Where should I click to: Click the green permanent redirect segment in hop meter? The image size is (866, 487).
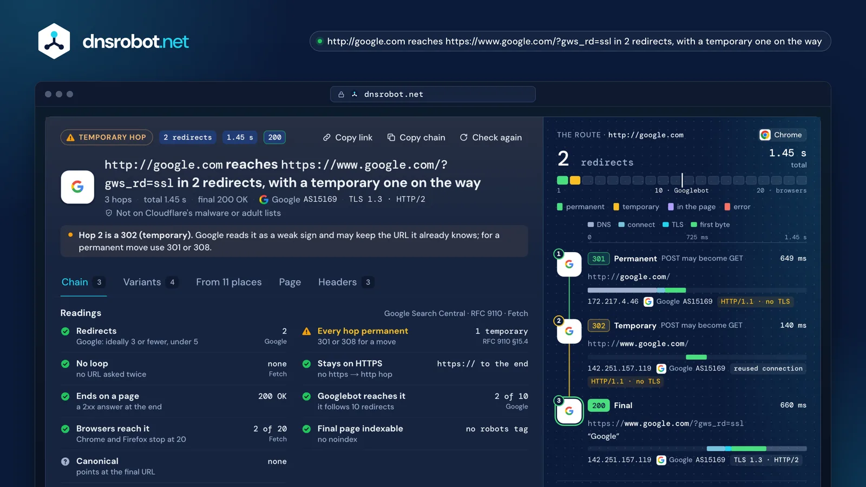point(562,180)
